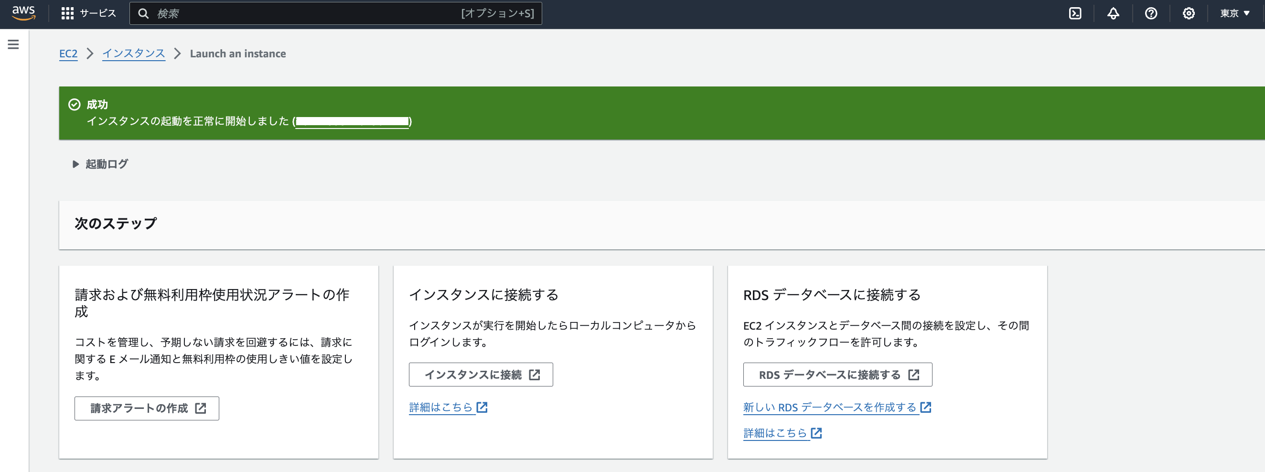Open 新しい RDS データベースを作成する link
1265x472 pixels.
coord(831,407)
